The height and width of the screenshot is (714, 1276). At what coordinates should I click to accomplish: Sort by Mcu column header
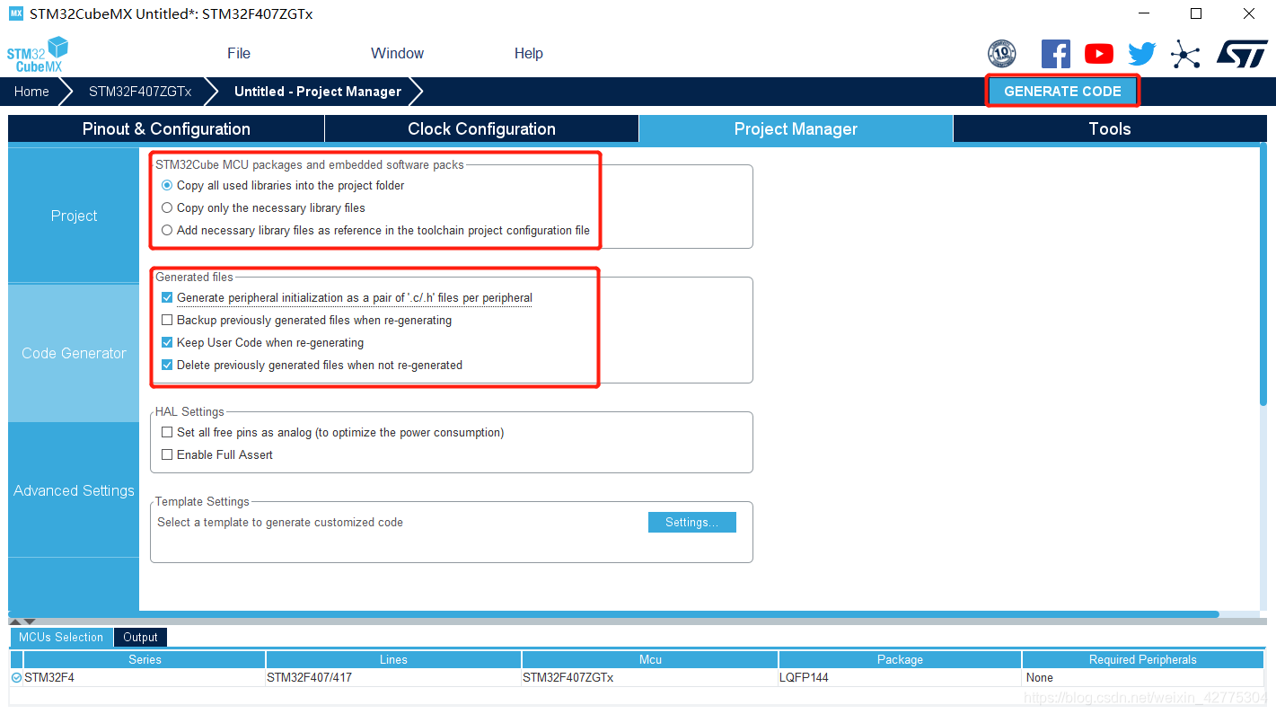point(650,660)
